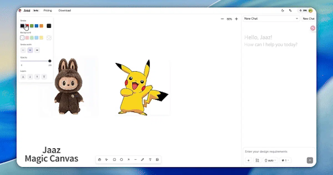Viewport: 333px width, 175px height.
Task: Expand the image count dropdown
Action: coord(285,160)
